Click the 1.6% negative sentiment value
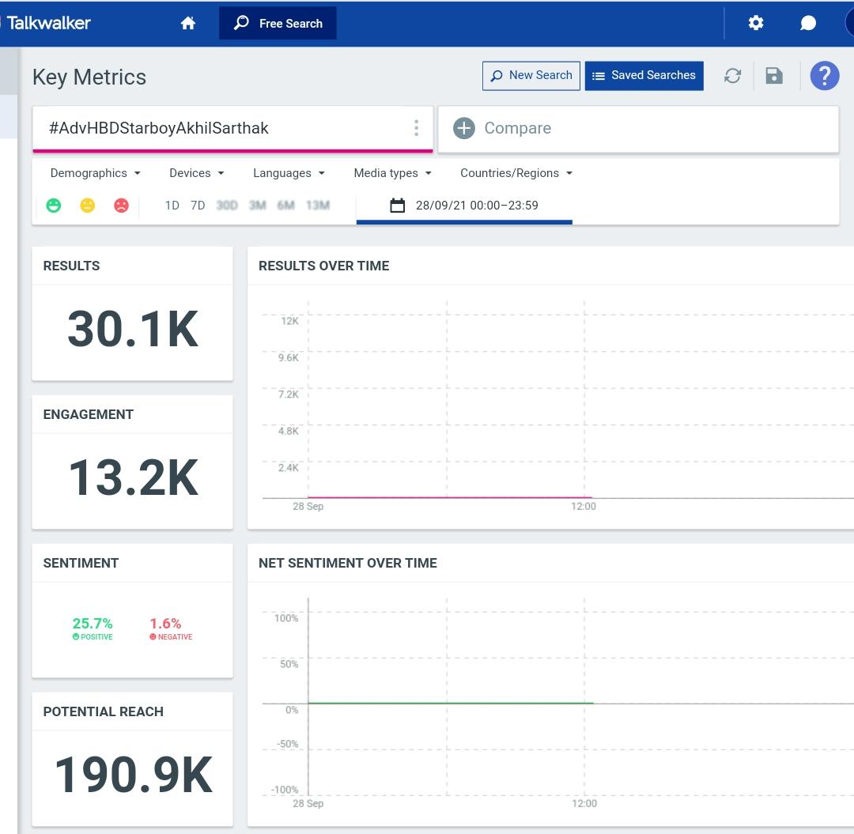 (165, 623)
